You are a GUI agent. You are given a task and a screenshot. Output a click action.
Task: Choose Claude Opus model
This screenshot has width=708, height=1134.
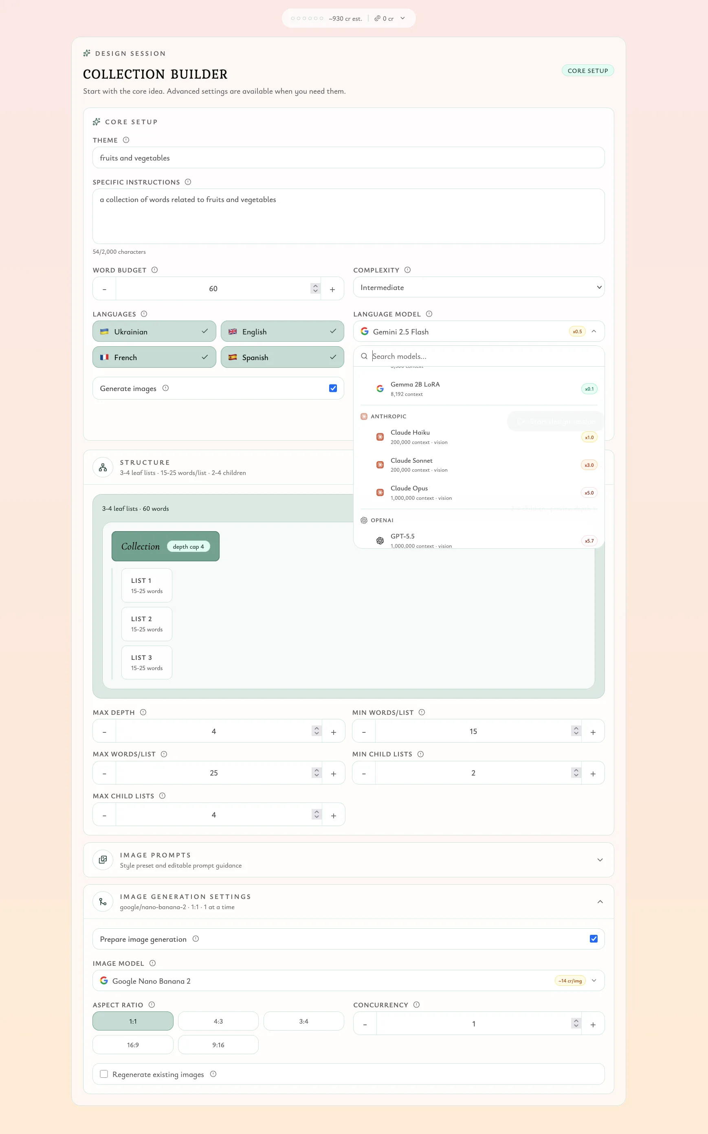[x=479, y=492]
